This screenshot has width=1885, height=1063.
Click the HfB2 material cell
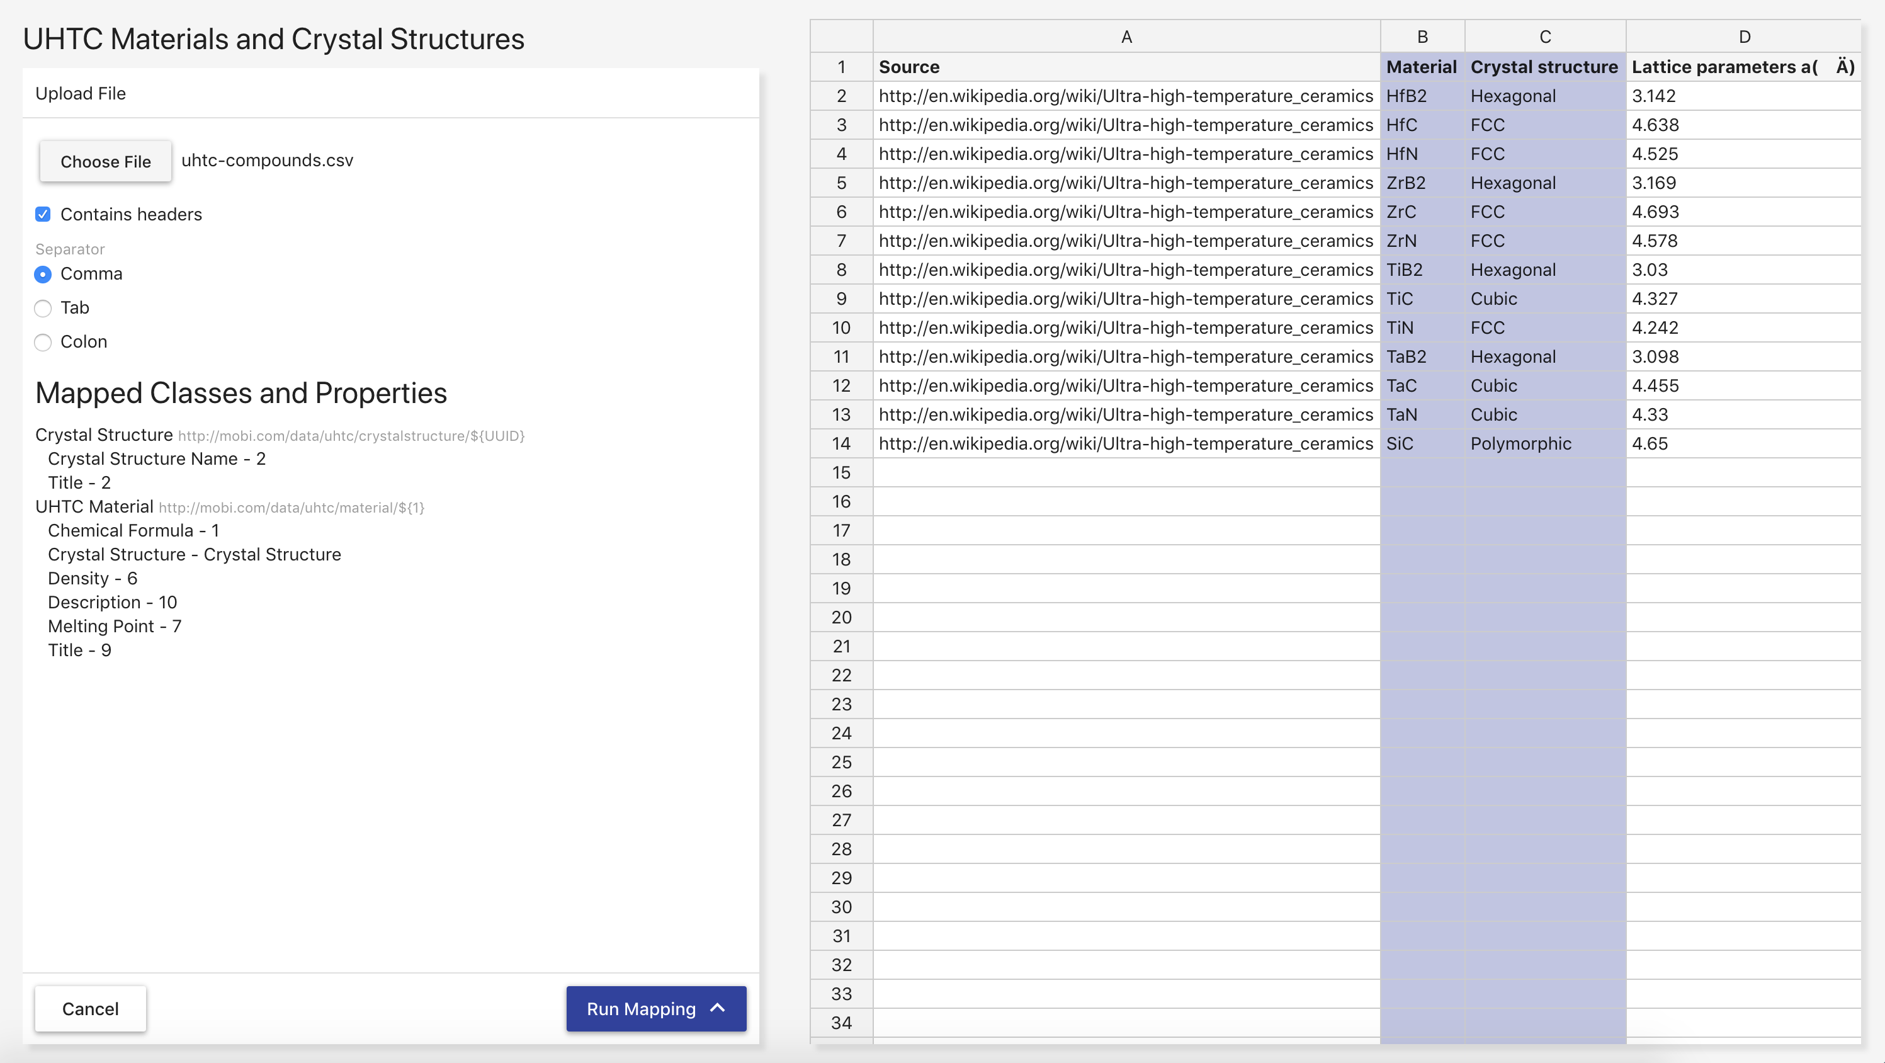(x=1407, y=96)
